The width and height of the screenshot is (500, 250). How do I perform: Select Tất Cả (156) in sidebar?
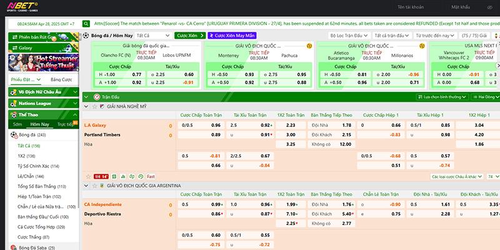[x=29, y=146]
